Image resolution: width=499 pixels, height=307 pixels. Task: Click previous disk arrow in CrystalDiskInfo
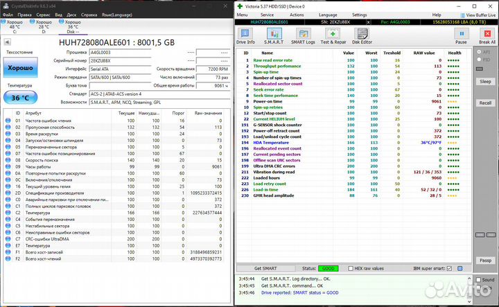[x=8, y=42]
